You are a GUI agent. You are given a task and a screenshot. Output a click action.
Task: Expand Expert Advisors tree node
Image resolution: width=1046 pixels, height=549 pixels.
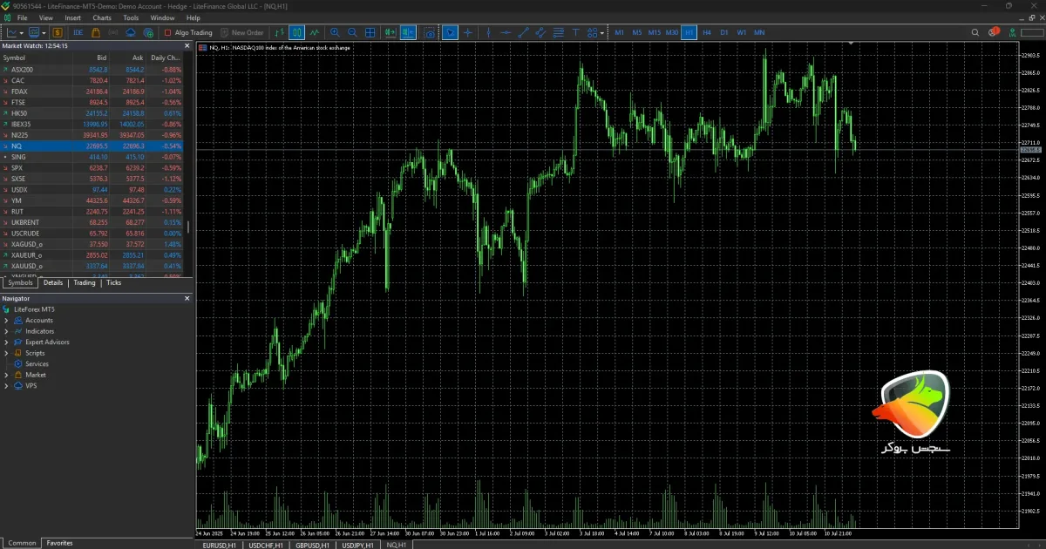[x=6, y=342]
